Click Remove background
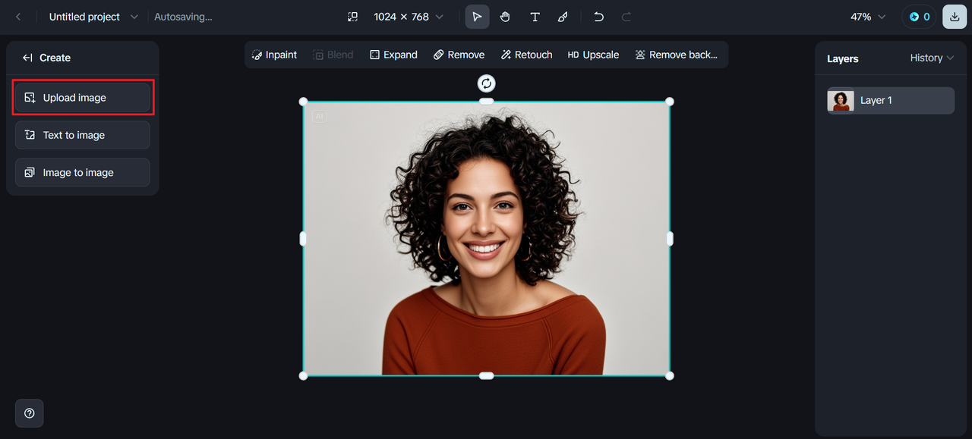The width and height of the screenshot is (972, 439). click(x=676, y=55)
